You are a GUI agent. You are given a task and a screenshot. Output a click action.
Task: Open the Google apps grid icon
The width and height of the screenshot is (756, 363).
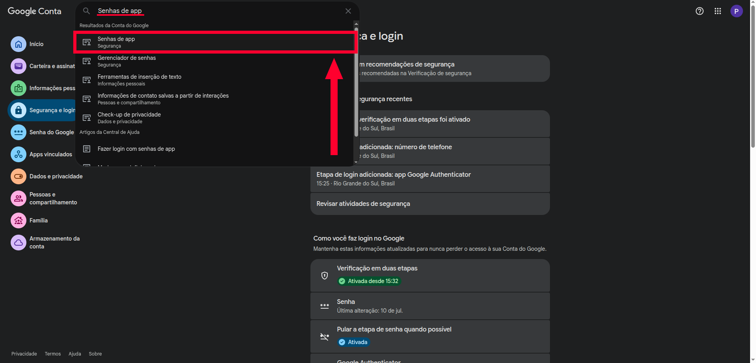point(718,11)
